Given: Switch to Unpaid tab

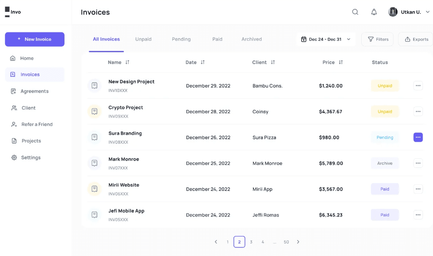Looking at the screenshot, I should [x=143, y=39].
